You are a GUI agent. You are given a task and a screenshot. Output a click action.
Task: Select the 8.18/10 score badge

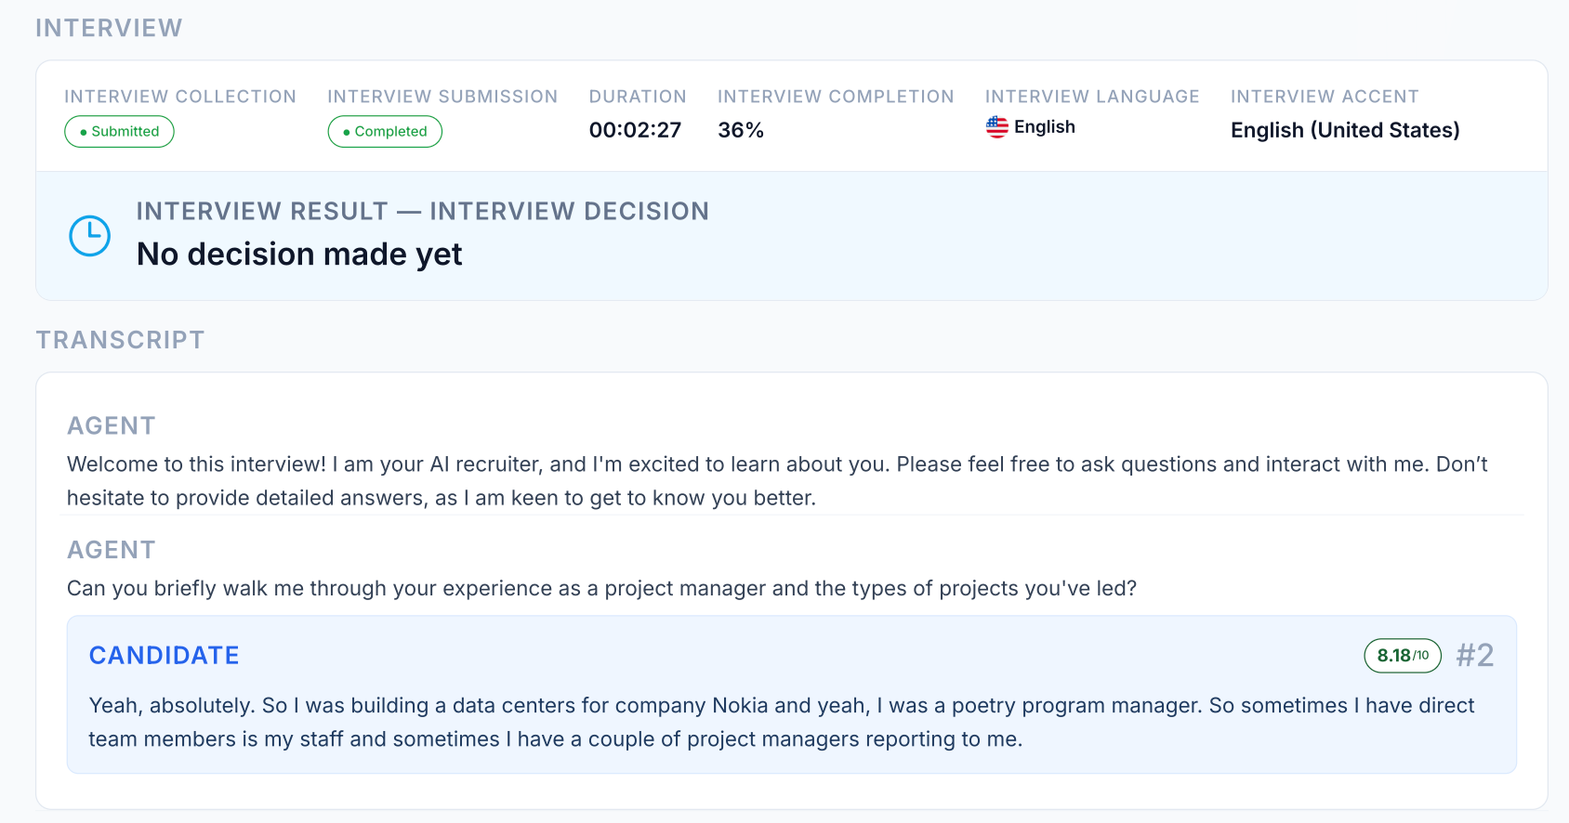point(1403,656)
